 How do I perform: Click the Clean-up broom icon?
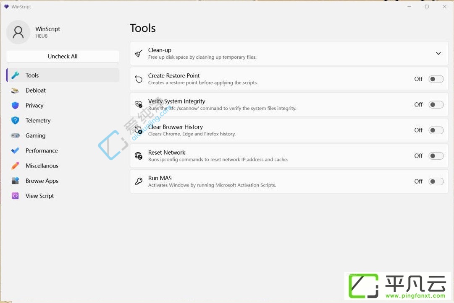pos(139,54)
